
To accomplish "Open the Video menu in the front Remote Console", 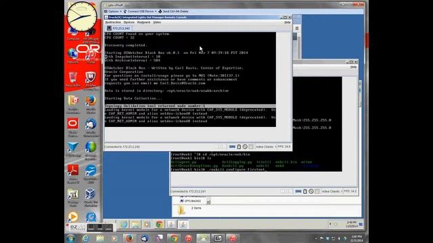I will point(157,22).
